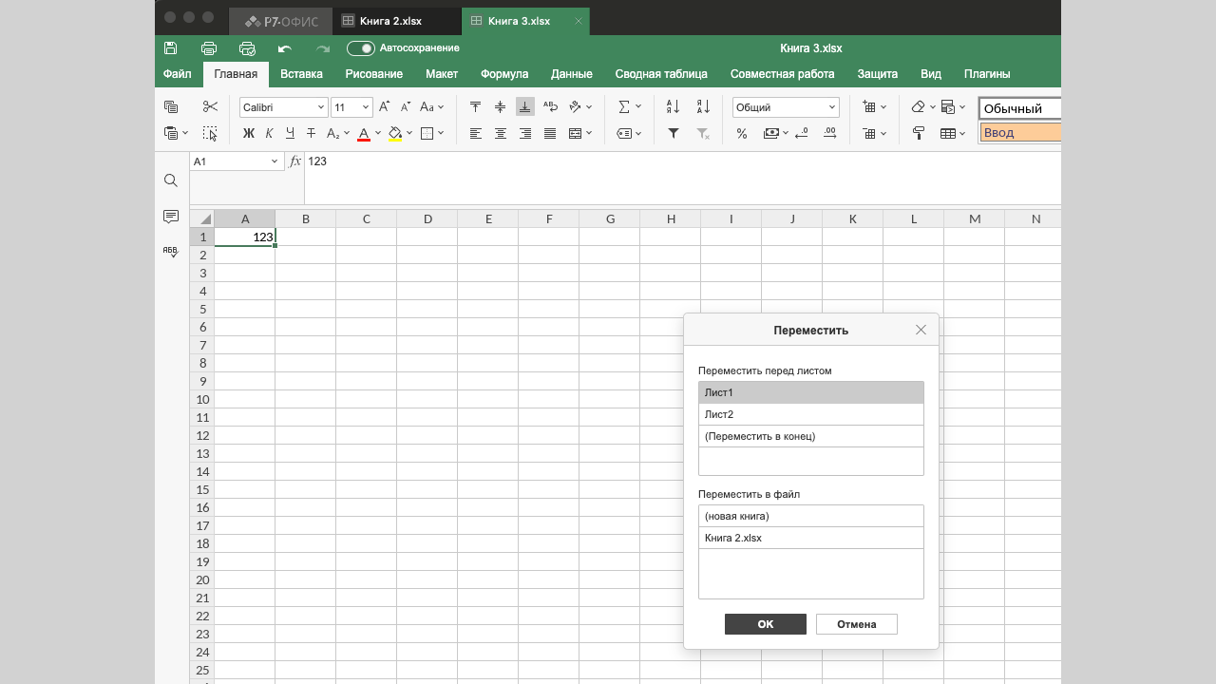
Task: Apply Underline formatting (Ч)
Action: click(x=290, y=134)
